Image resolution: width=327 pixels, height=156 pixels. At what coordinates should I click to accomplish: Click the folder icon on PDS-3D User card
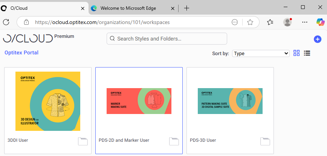(265, 141)
